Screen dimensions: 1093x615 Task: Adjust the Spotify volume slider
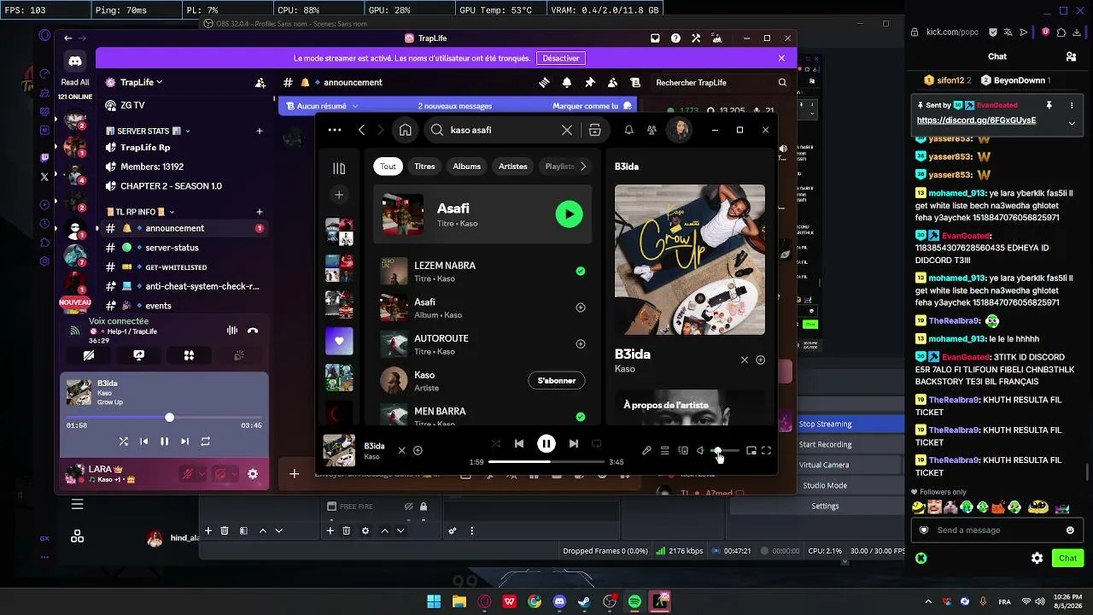[x=725, y=450]
